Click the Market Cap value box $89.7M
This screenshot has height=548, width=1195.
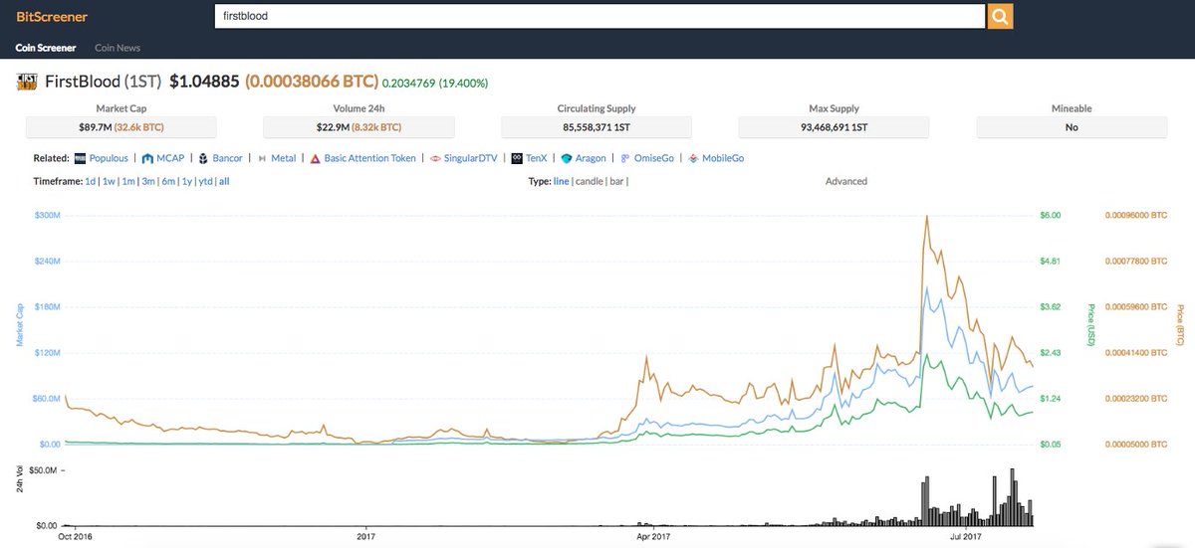click(120, 127)
